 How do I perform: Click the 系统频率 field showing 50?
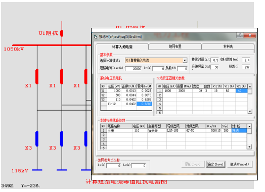coord(214,67)
